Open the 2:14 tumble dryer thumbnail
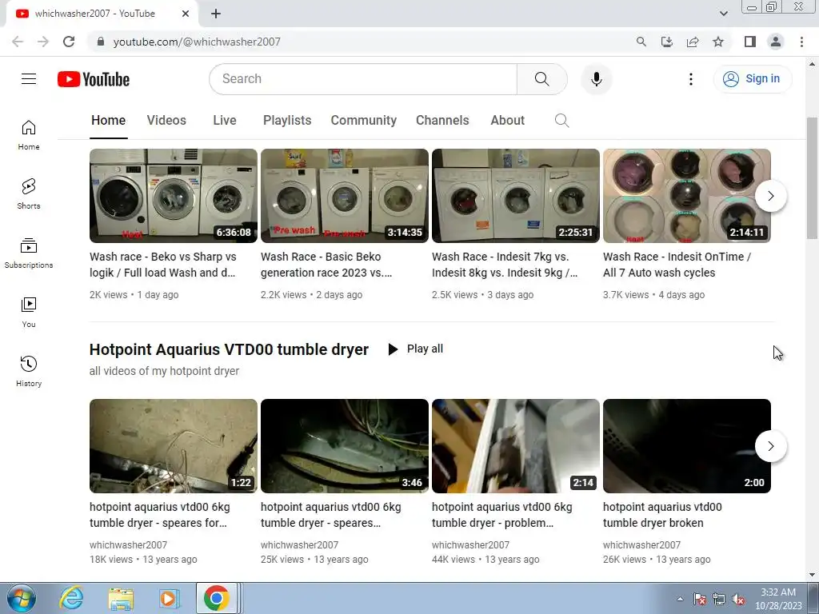Screen dimensions: 819x614 (516, 446)
